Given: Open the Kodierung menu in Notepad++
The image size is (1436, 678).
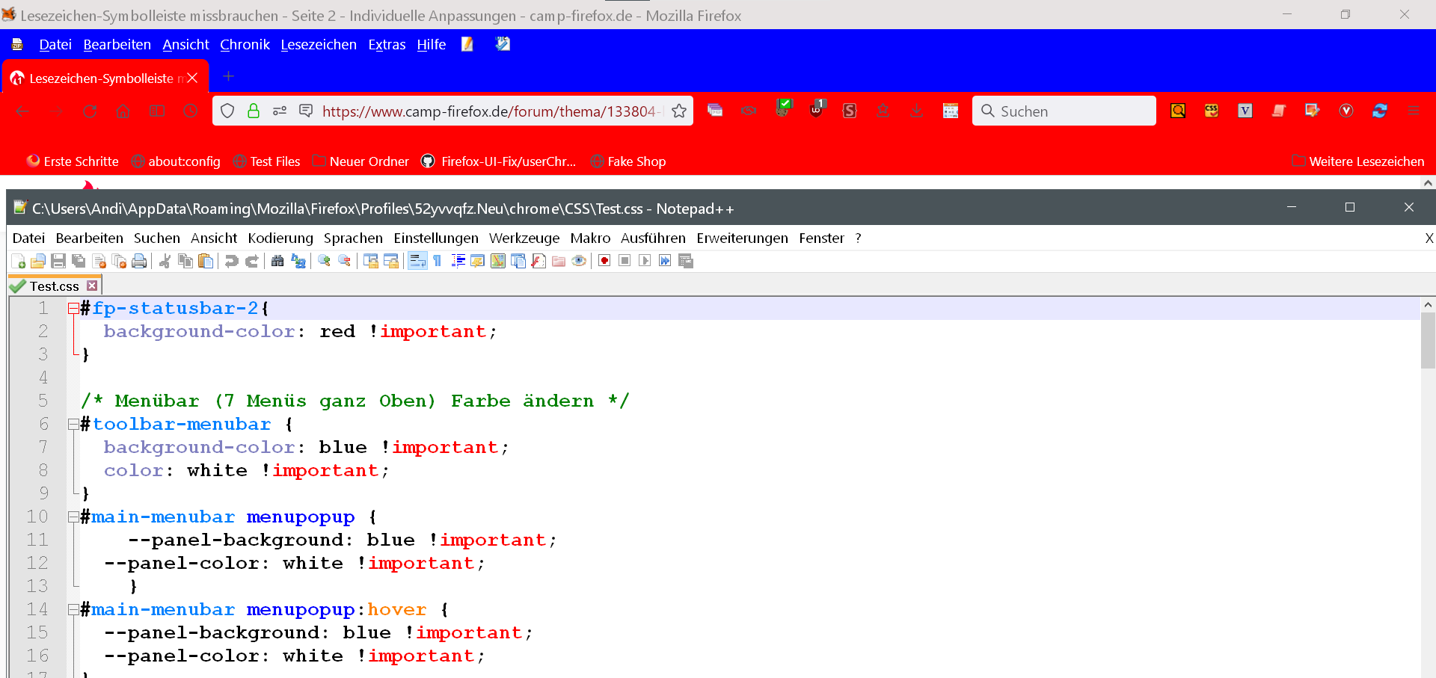Looking at the screenshot, I should tap(280, 238).
